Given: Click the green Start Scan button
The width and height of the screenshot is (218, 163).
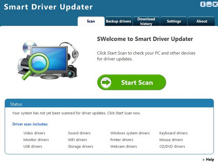Looking at the screenshot, I should point(131,82).
